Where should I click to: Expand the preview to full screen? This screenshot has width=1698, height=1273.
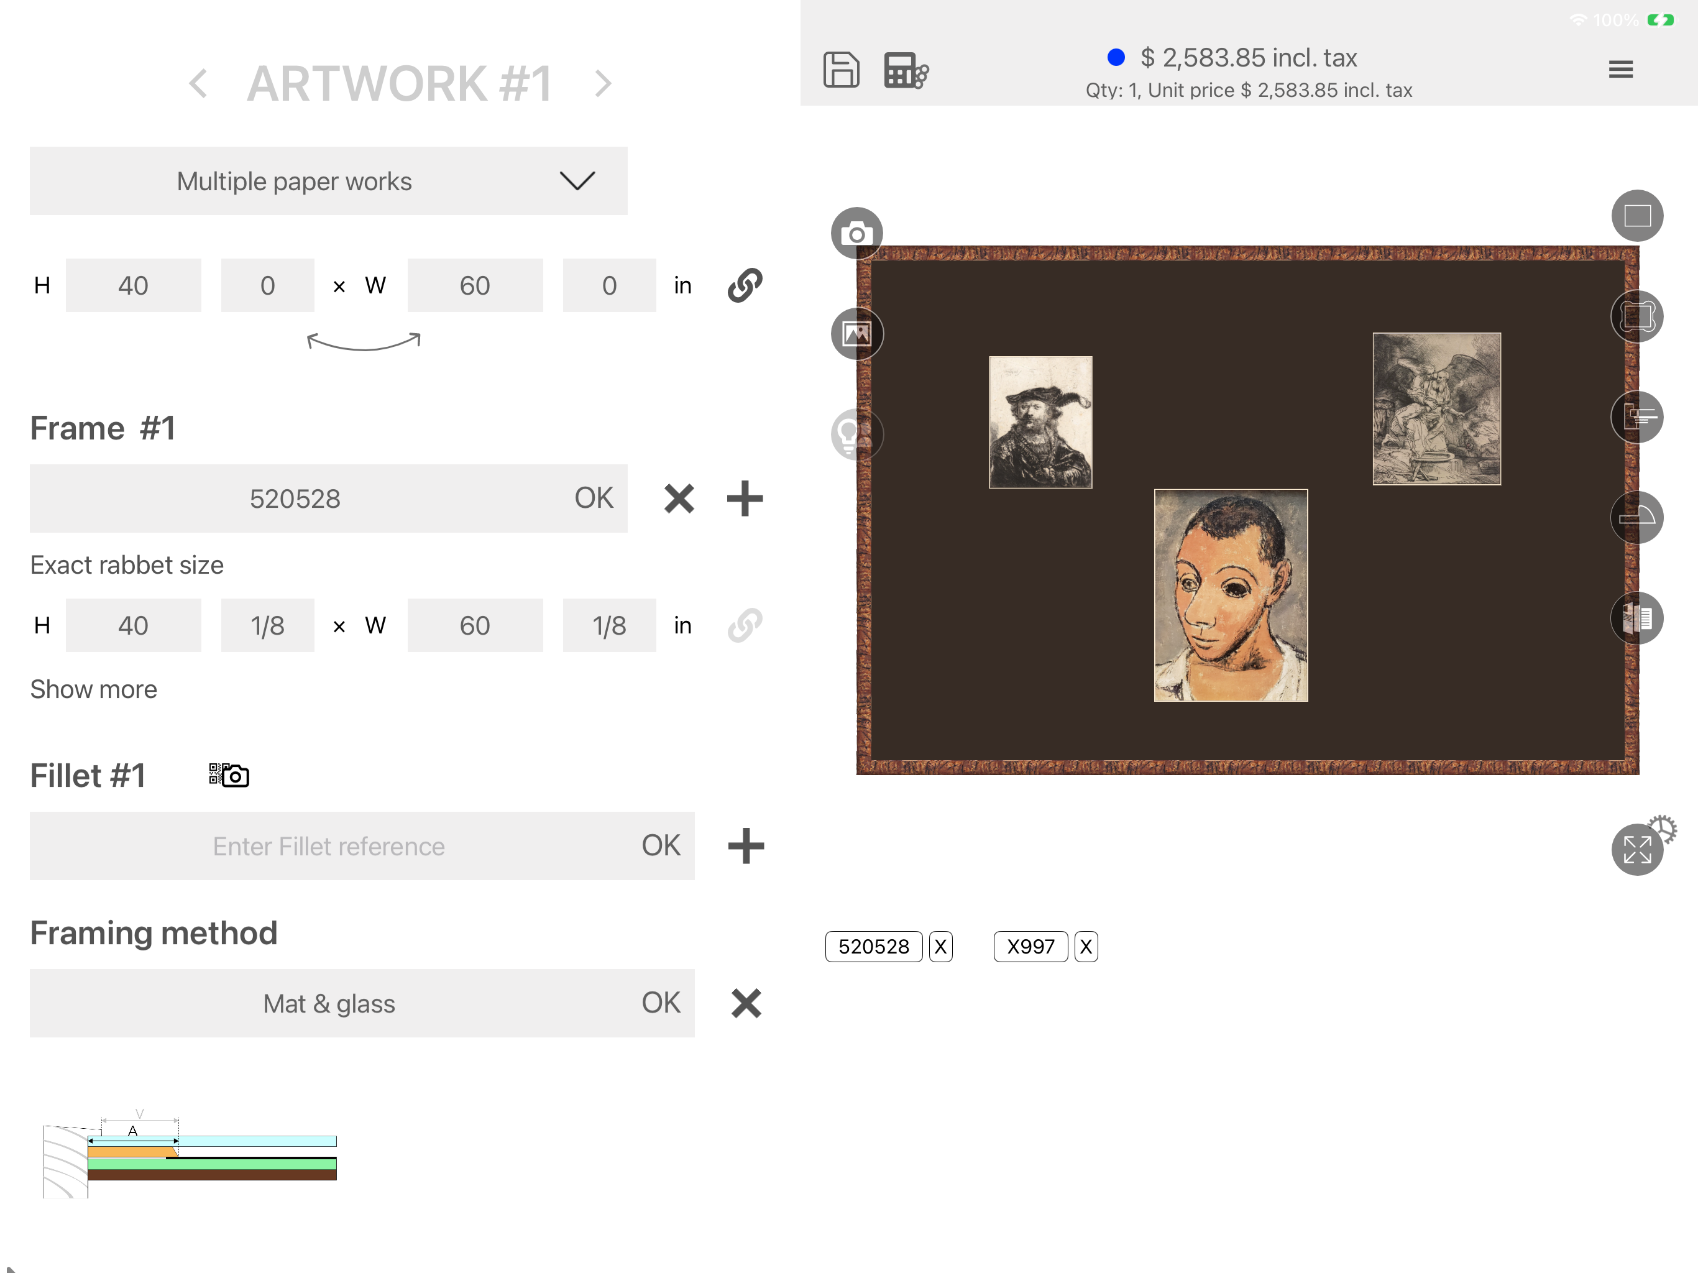coord(1636,850)
